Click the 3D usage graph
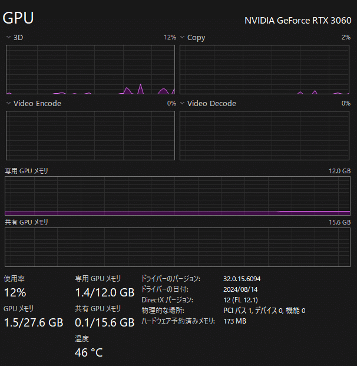The width and height of the screenshot is (357, 366). [90, 70]
